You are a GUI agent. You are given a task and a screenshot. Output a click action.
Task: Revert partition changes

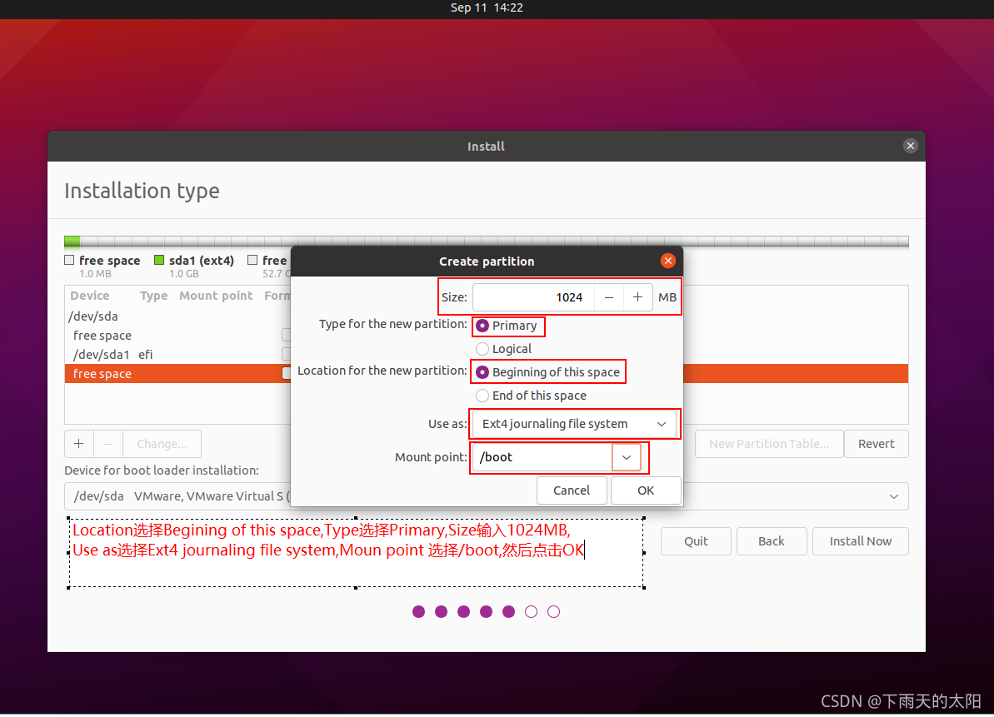pos(876,443)
